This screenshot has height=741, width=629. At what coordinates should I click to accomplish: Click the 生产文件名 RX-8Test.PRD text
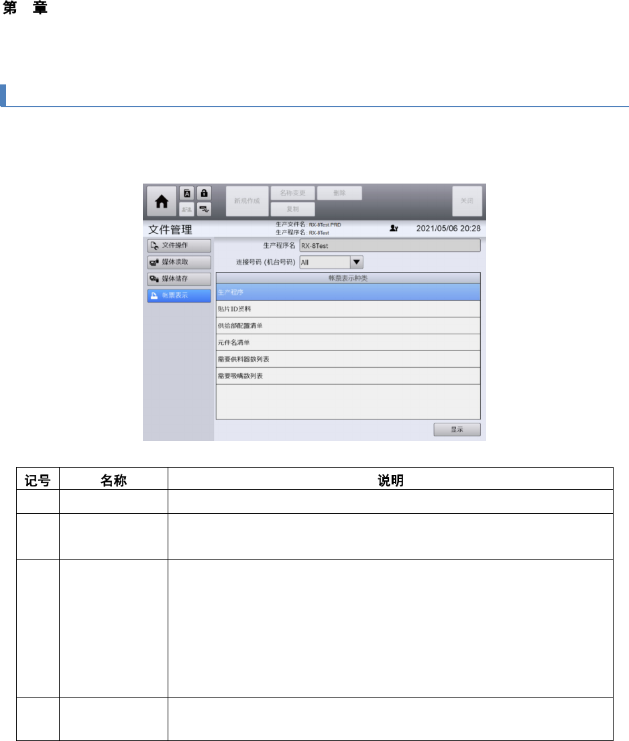[308, 224]
